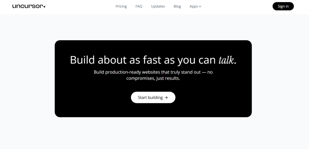The height and width of the screenshot is (149, 309).
Task: Click the uncursor logo
Action: tap(29, 6)
